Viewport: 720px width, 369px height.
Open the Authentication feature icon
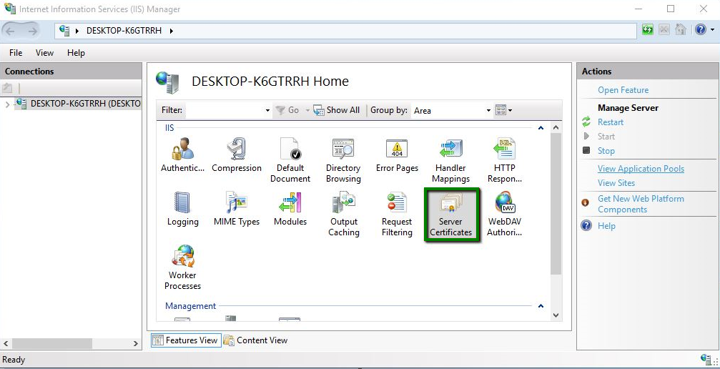[182, 156]
